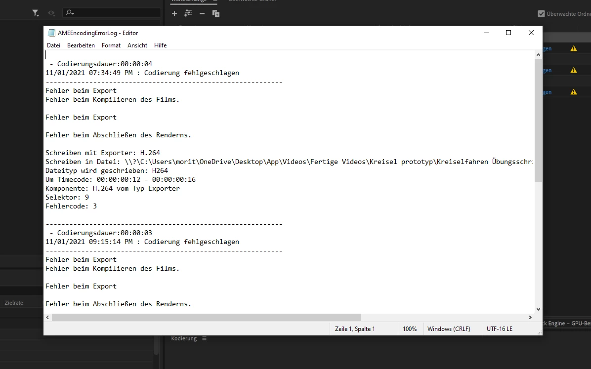The height and width of the screenshot is (369, 591).
Task: Click the 'Um Timecode: 00:00:00:12 - 00:00:00:16' line
Action: [121, 179]
